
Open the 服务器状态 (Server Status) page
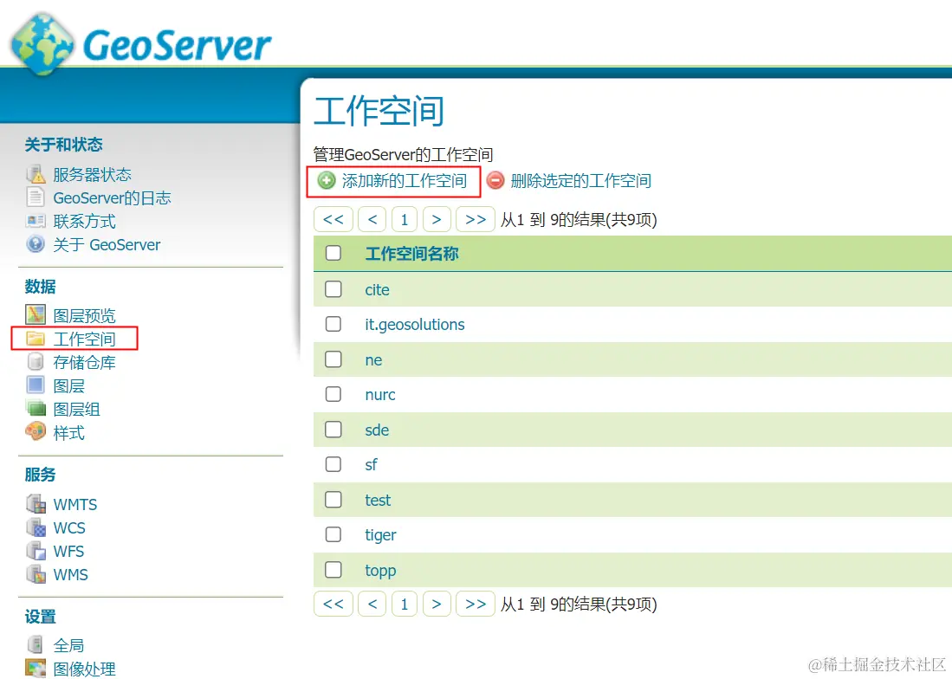pyautogui.click(x=91, y=173)
